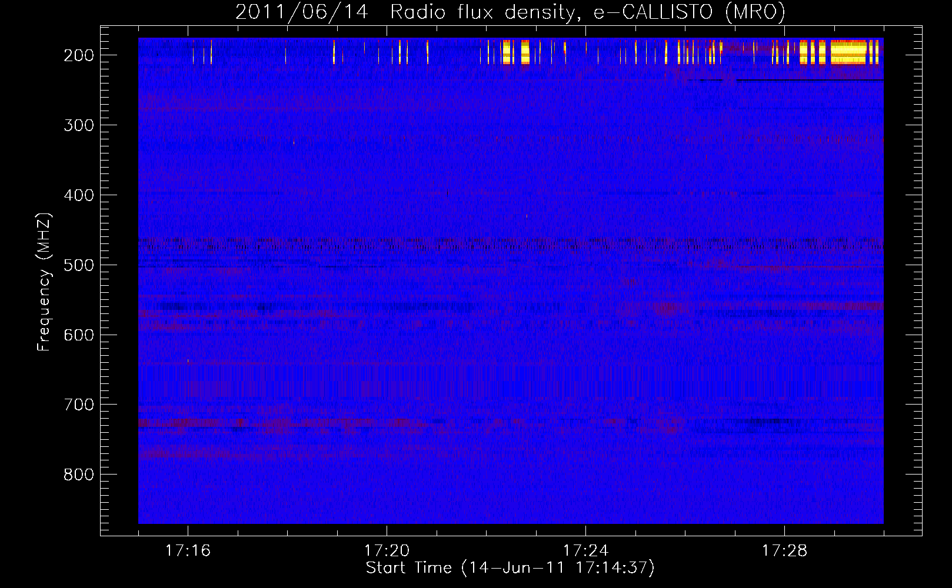Viewport: 952px width, 588px height.
Task: Click the 17:16 time tick label
Action: [x=188, y=551]
